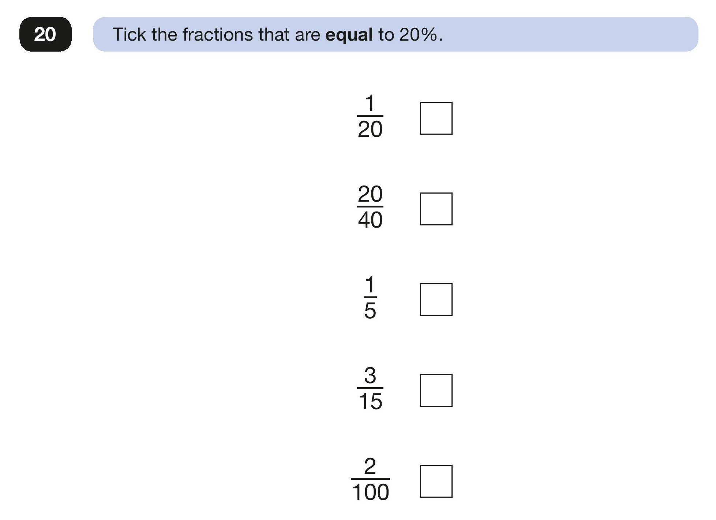Click the question number 20 badge
716x520 pixels.
(45, 34)
